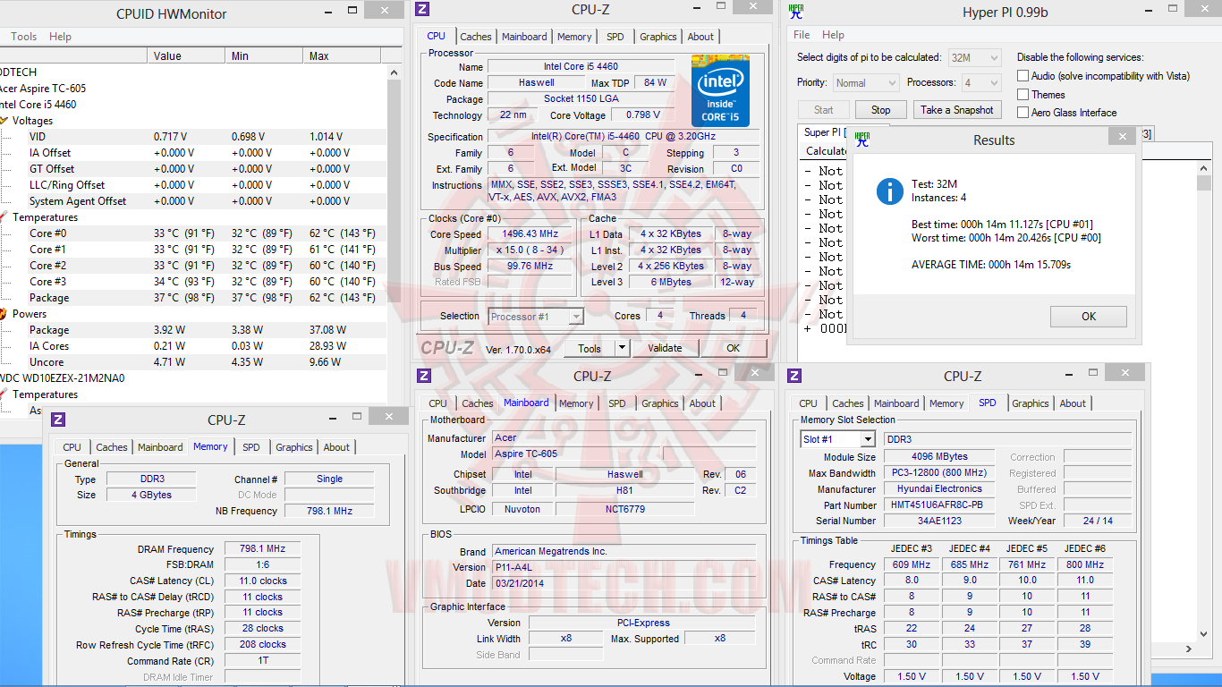Open the Memory tab in the top CPU-Z window
The height and width of the screenshot is (687, 1222).
coord(574,37)
